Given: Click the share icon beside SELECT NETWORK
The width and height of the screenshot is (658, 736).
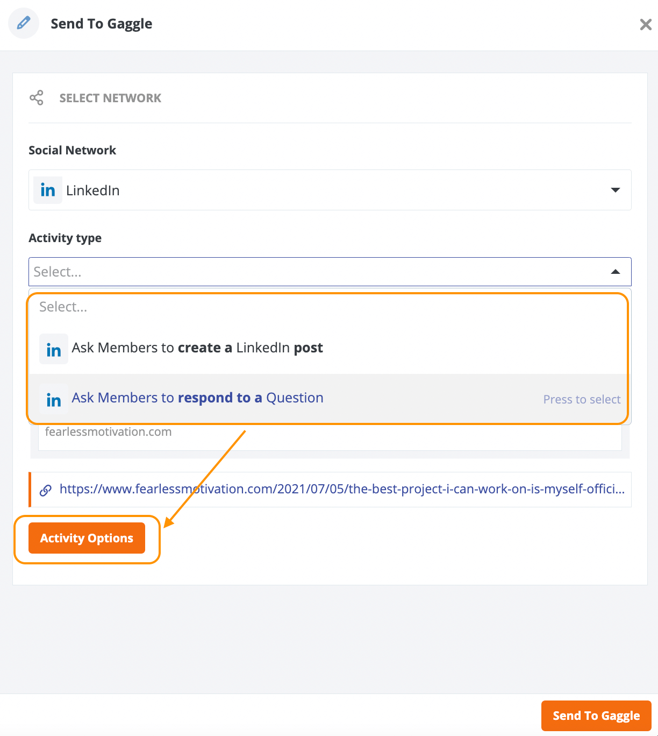Looking at the screenshot, I should pos(37,98).
